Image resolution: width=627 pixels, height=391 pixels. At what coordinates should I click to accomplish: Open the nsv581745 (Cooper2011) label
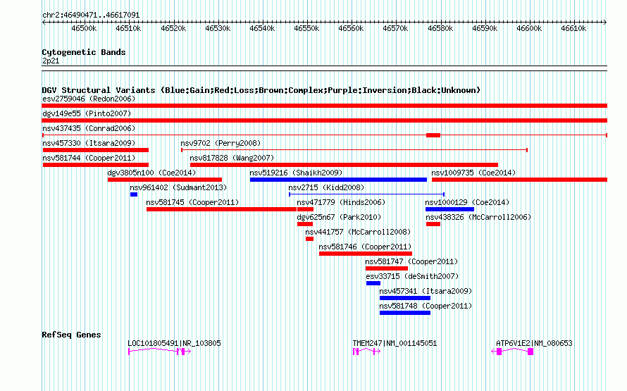point(192,202)
